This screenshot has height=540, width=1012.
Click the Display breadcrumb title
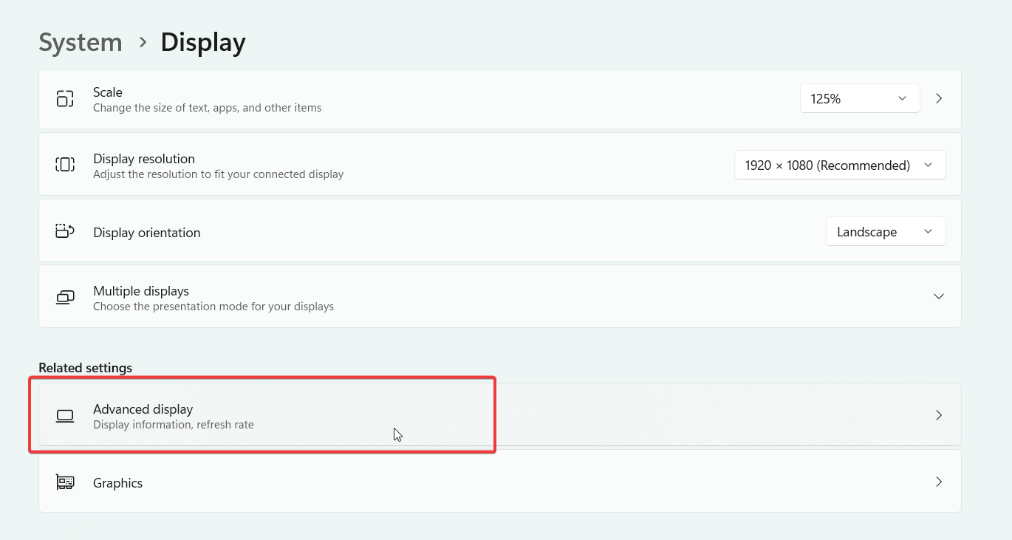pyautogui.click(x=203, y=42)
